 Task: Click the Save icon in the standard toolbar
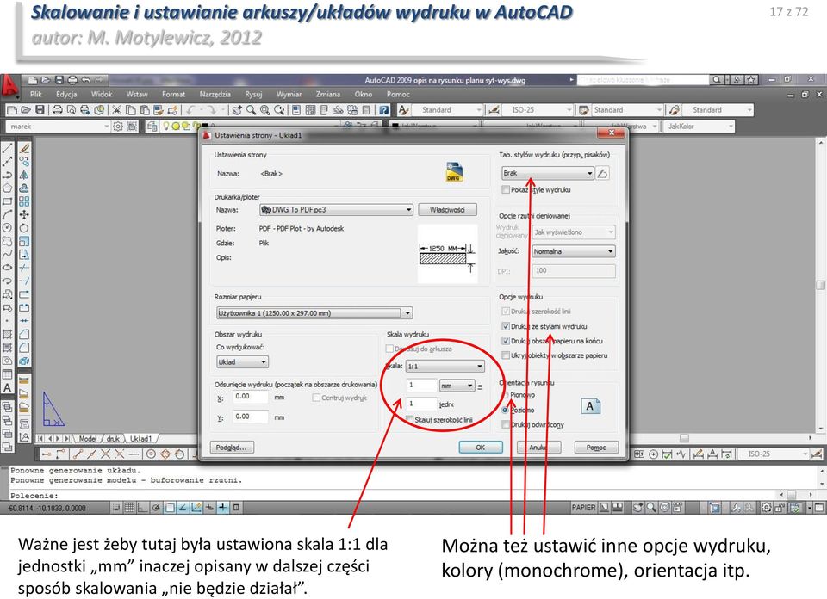[40, 110]
